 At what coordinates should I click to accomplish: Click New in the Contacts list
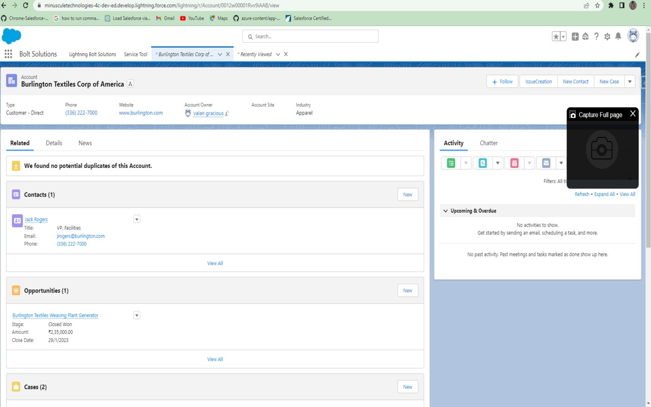coord(408,194)
